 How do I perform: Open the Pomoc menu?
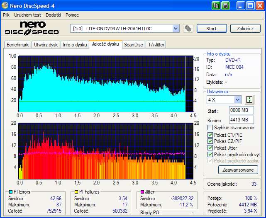[x=72, y=15]
